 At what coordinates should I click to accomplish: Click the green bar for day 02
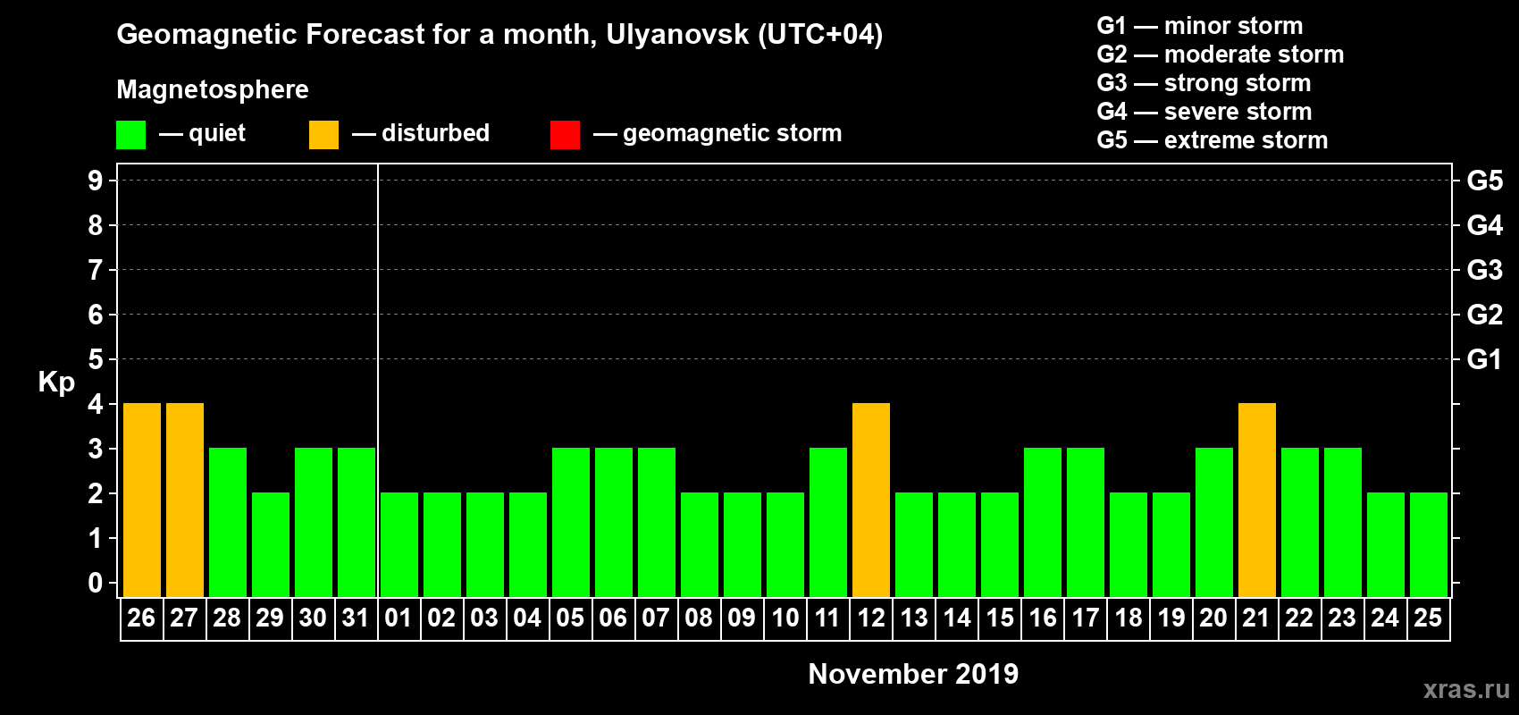[442, 545]
